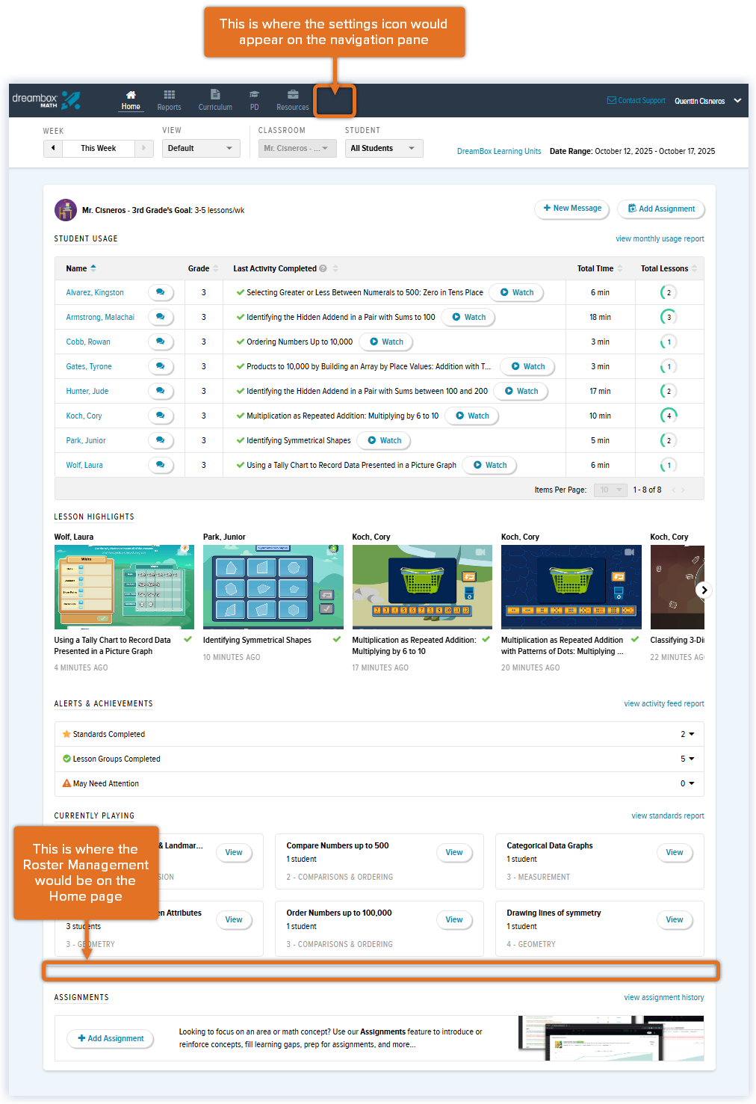Message Hunter, Jude chat icon
756x1104 pixels.
[x=161, y=391]
